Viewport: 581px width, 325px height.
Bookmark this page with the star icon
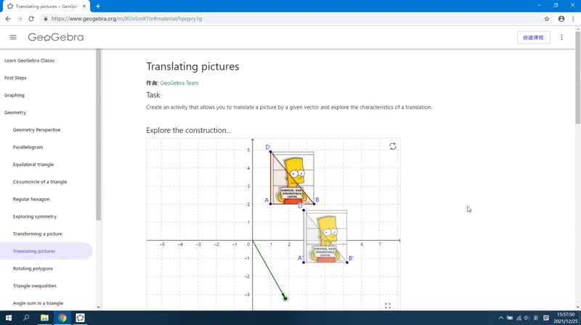[x=547, y=19]
